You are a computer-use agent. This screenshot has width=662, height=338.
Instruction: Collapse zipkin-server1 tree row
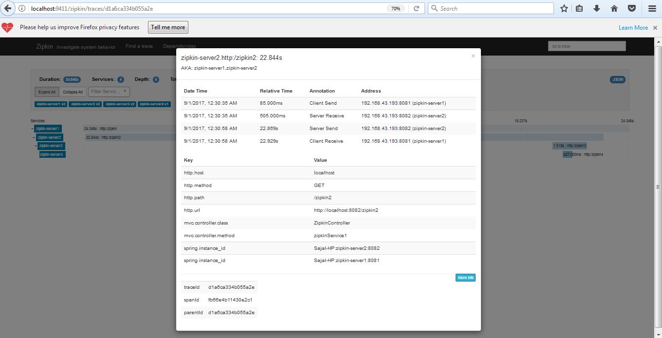pyautogui.click(x=33, y=129)
